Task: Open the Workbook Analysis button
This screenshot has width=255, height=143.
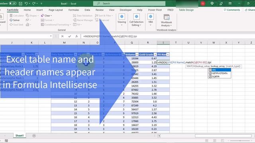Action: [x=167, y=21]
